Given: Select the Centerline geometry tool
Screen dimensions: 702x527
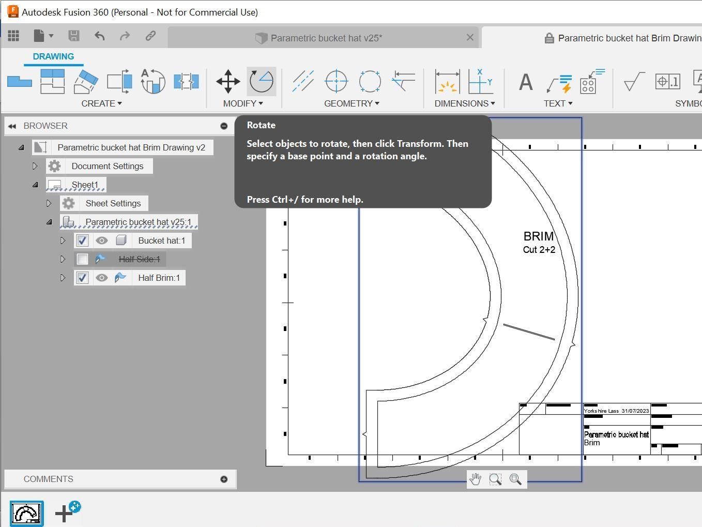Looking at the screenshot, I should tap(303, 81).
